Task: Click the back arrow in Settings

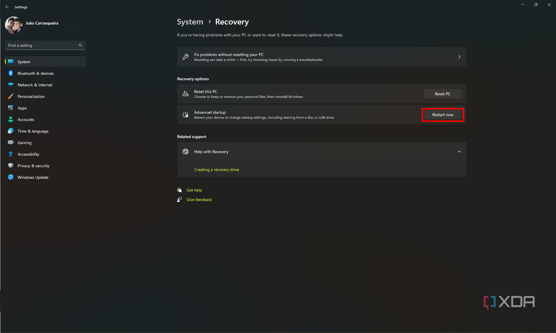Action: pyautogui.click(x=7, y=7)
